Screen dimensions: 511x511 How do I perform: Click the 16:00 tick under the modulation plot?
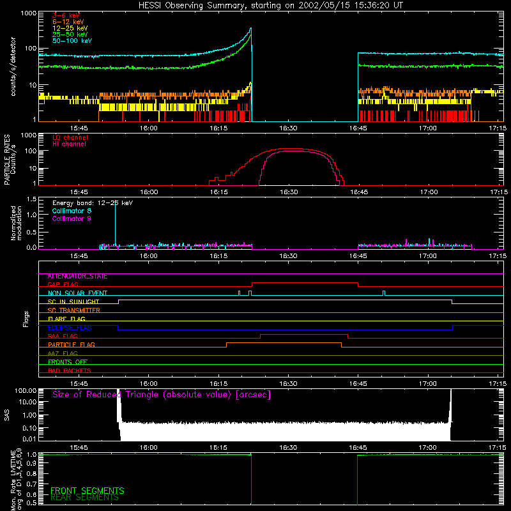tap(149, 256)
